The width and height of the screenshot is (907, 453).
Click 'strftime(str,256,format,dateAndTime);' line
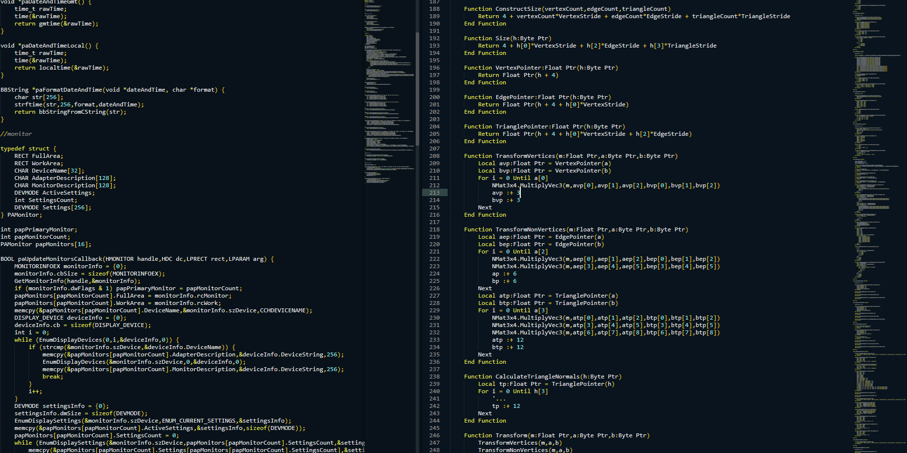click(80, 104)
